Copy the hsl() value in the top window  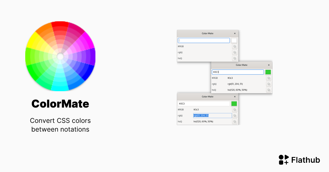[234, 58]
